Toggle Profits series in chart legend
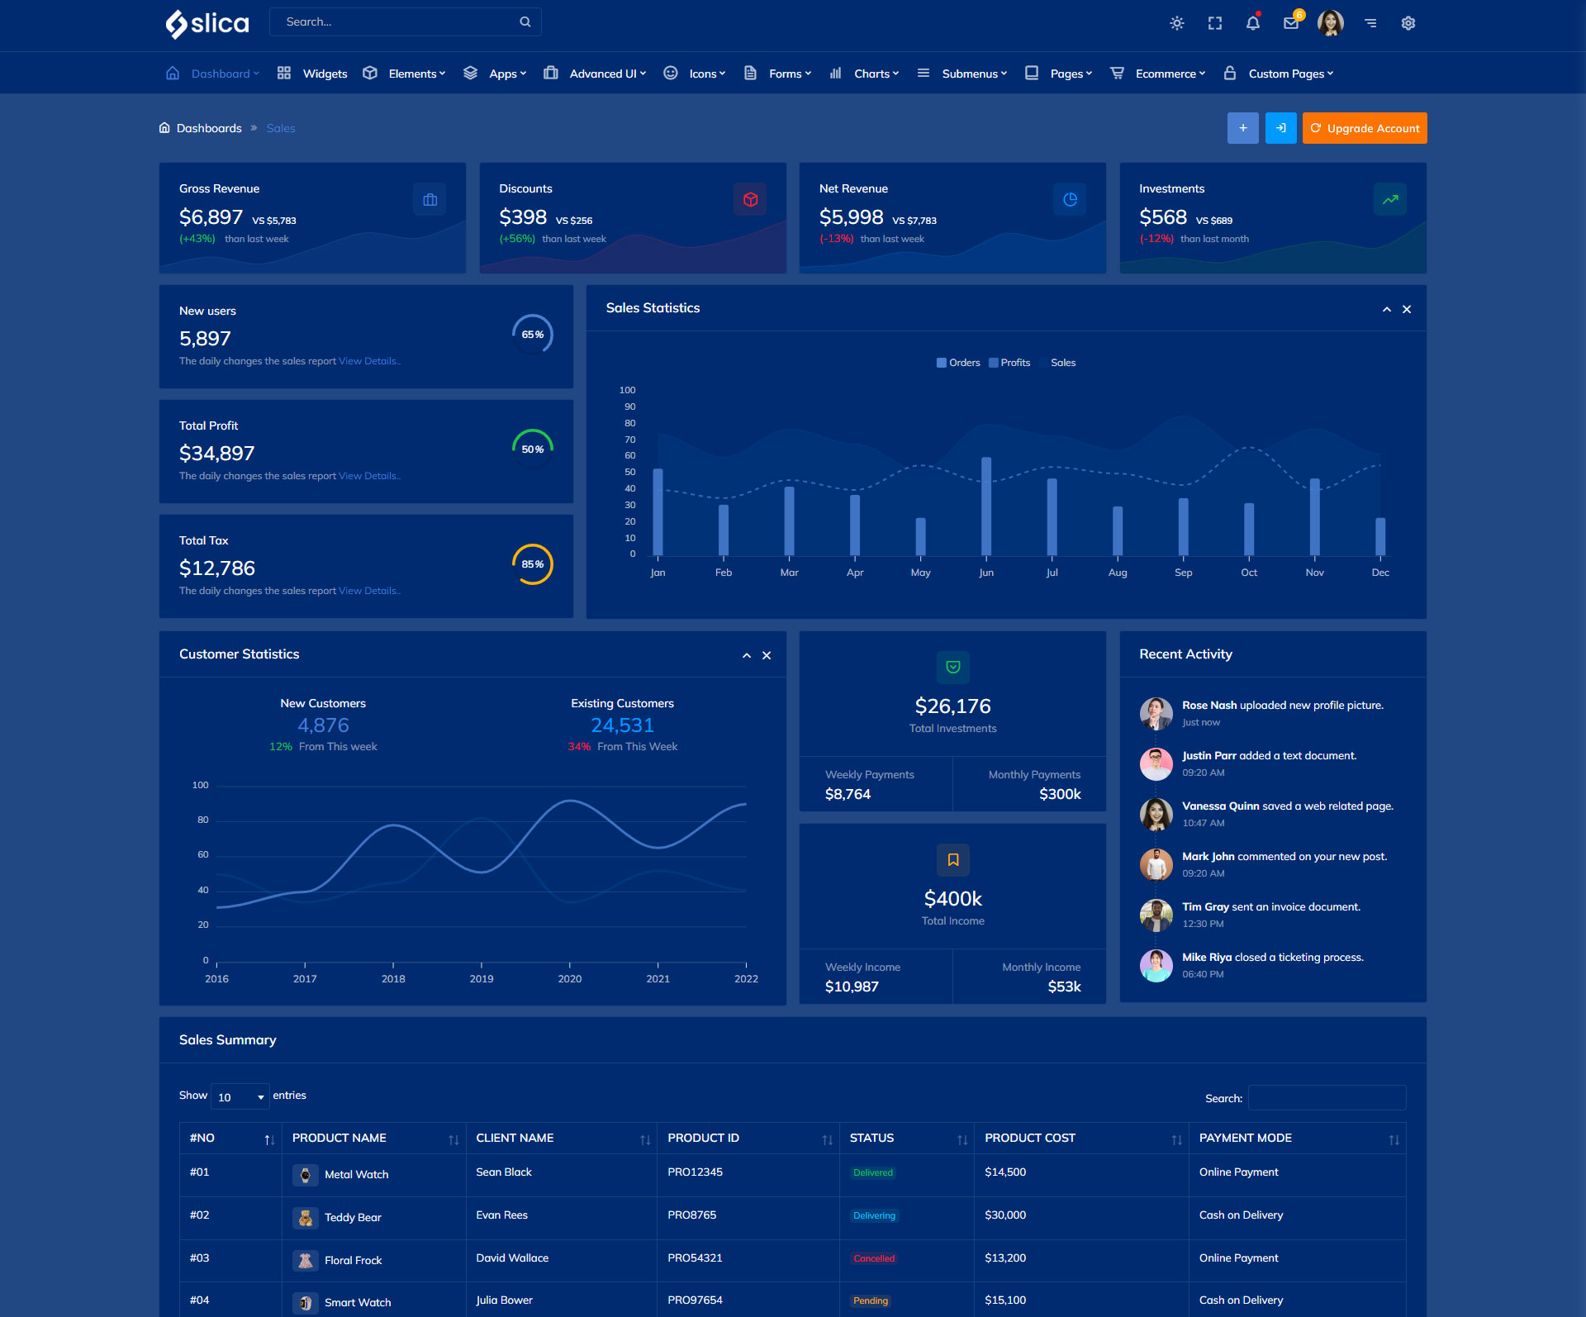1586x1317 pixels. coord(1009,363)
